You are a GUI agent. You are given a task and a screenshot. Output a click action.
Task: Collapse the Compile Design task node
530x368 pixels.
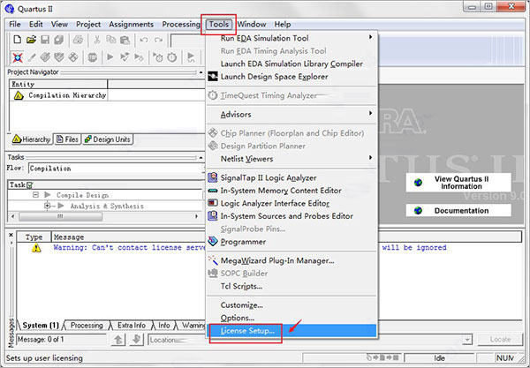pyautogui.click(x=35, y=195)
